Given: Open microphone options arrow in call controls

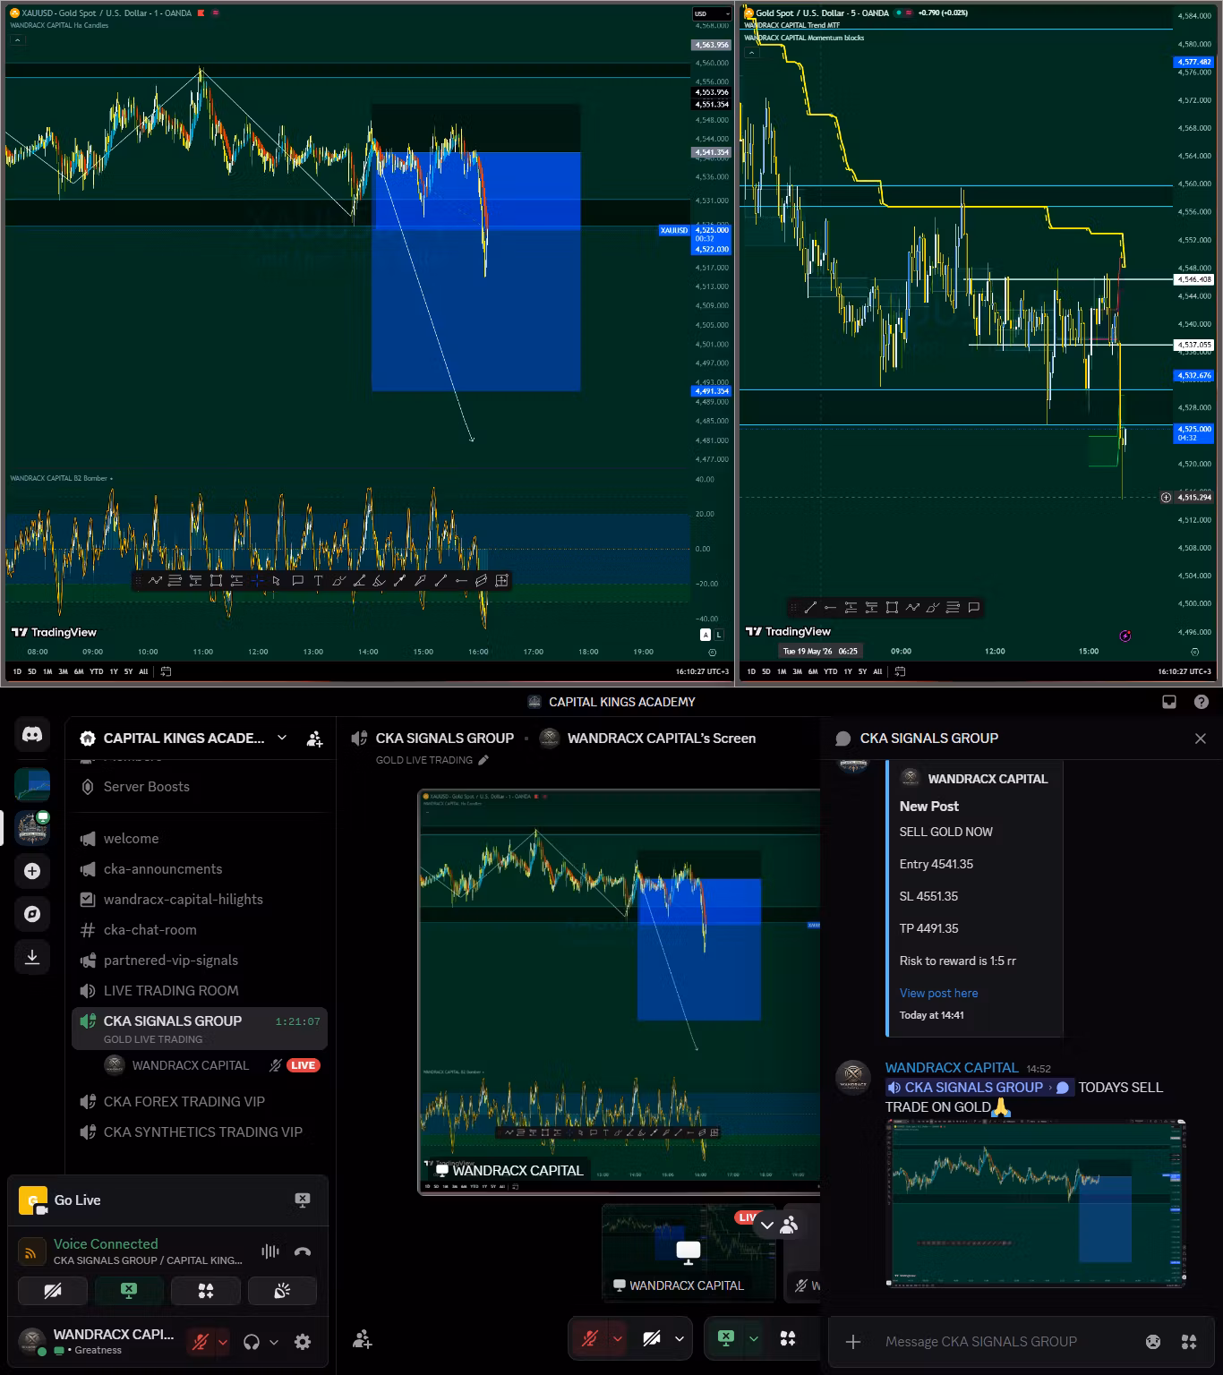Looking at the screenshot, I should [x=618, y=1339].
